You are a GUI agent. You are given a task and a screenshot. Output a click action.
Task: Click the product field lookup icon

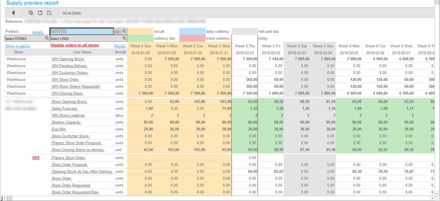tap(124, 32)
